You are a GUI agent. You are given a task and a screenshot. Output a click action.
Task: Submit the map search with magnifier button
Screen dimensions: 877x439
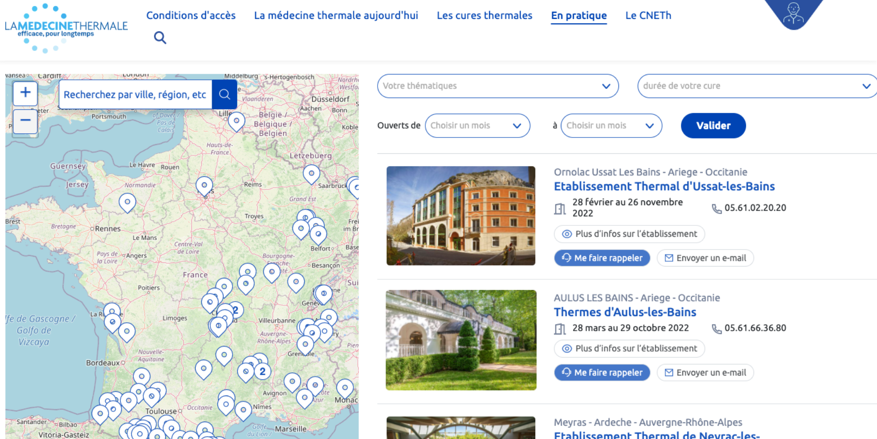coord(224,95)
